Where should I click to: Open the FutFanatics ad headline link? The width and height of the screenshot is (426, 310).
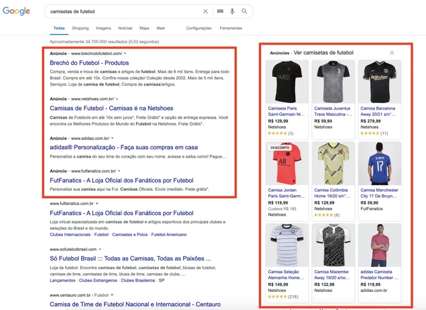122,180
